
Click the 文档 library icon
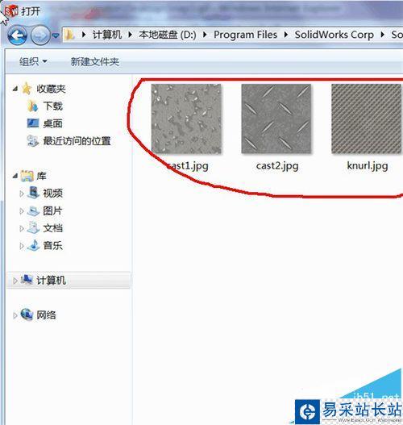click(x=33, y=227)
